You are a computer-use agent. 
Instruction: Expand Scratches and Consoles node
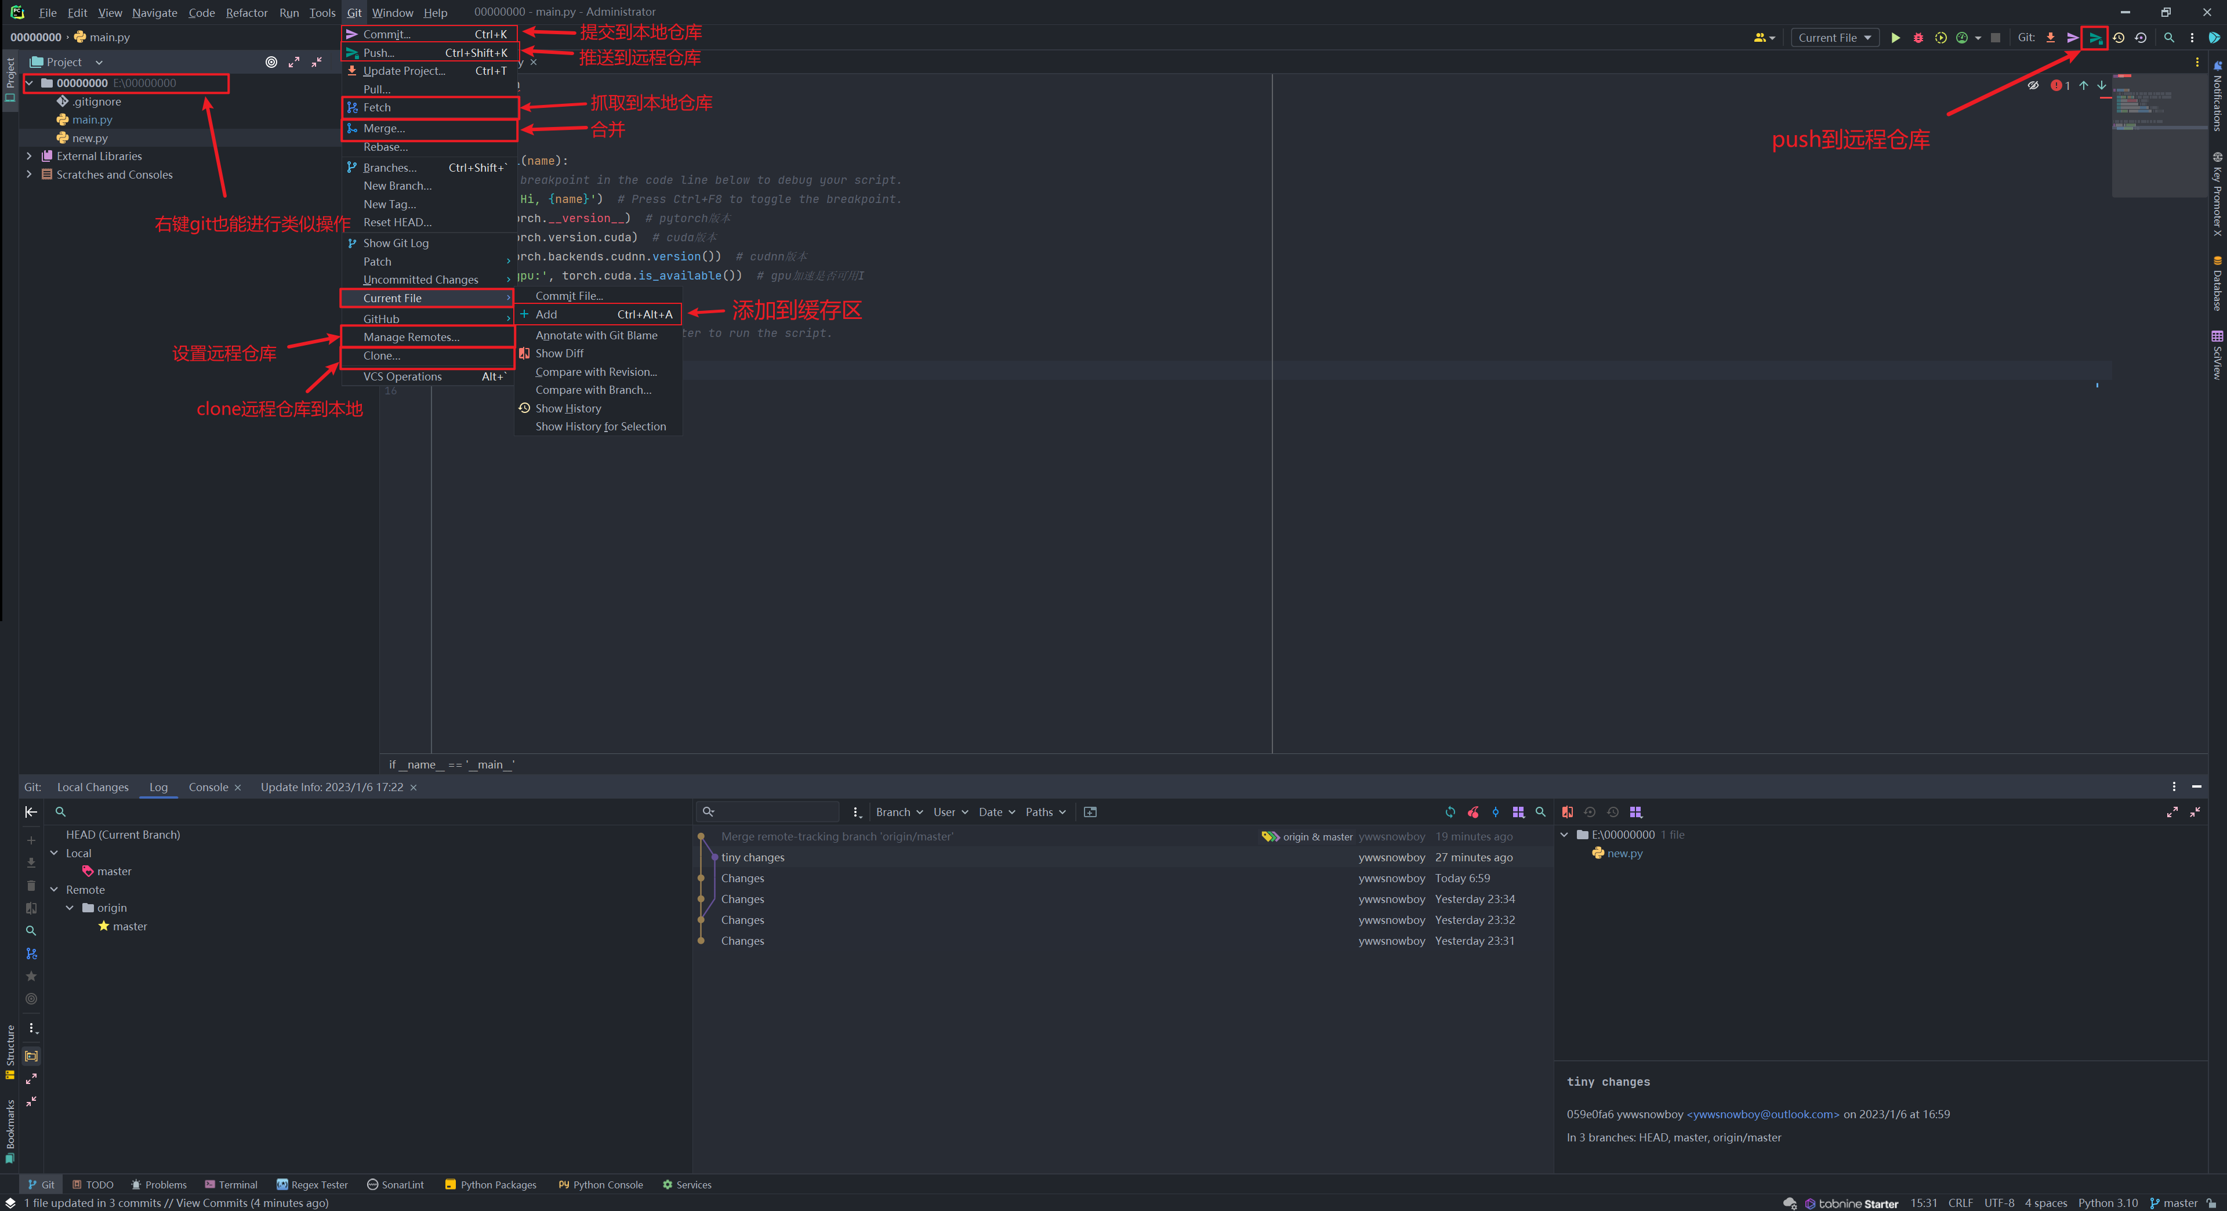30,175
